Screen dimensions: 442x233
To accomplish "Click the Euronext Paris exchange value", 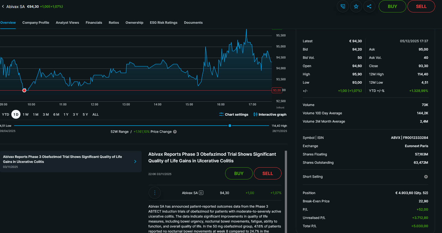I will (x=417, y=146).
